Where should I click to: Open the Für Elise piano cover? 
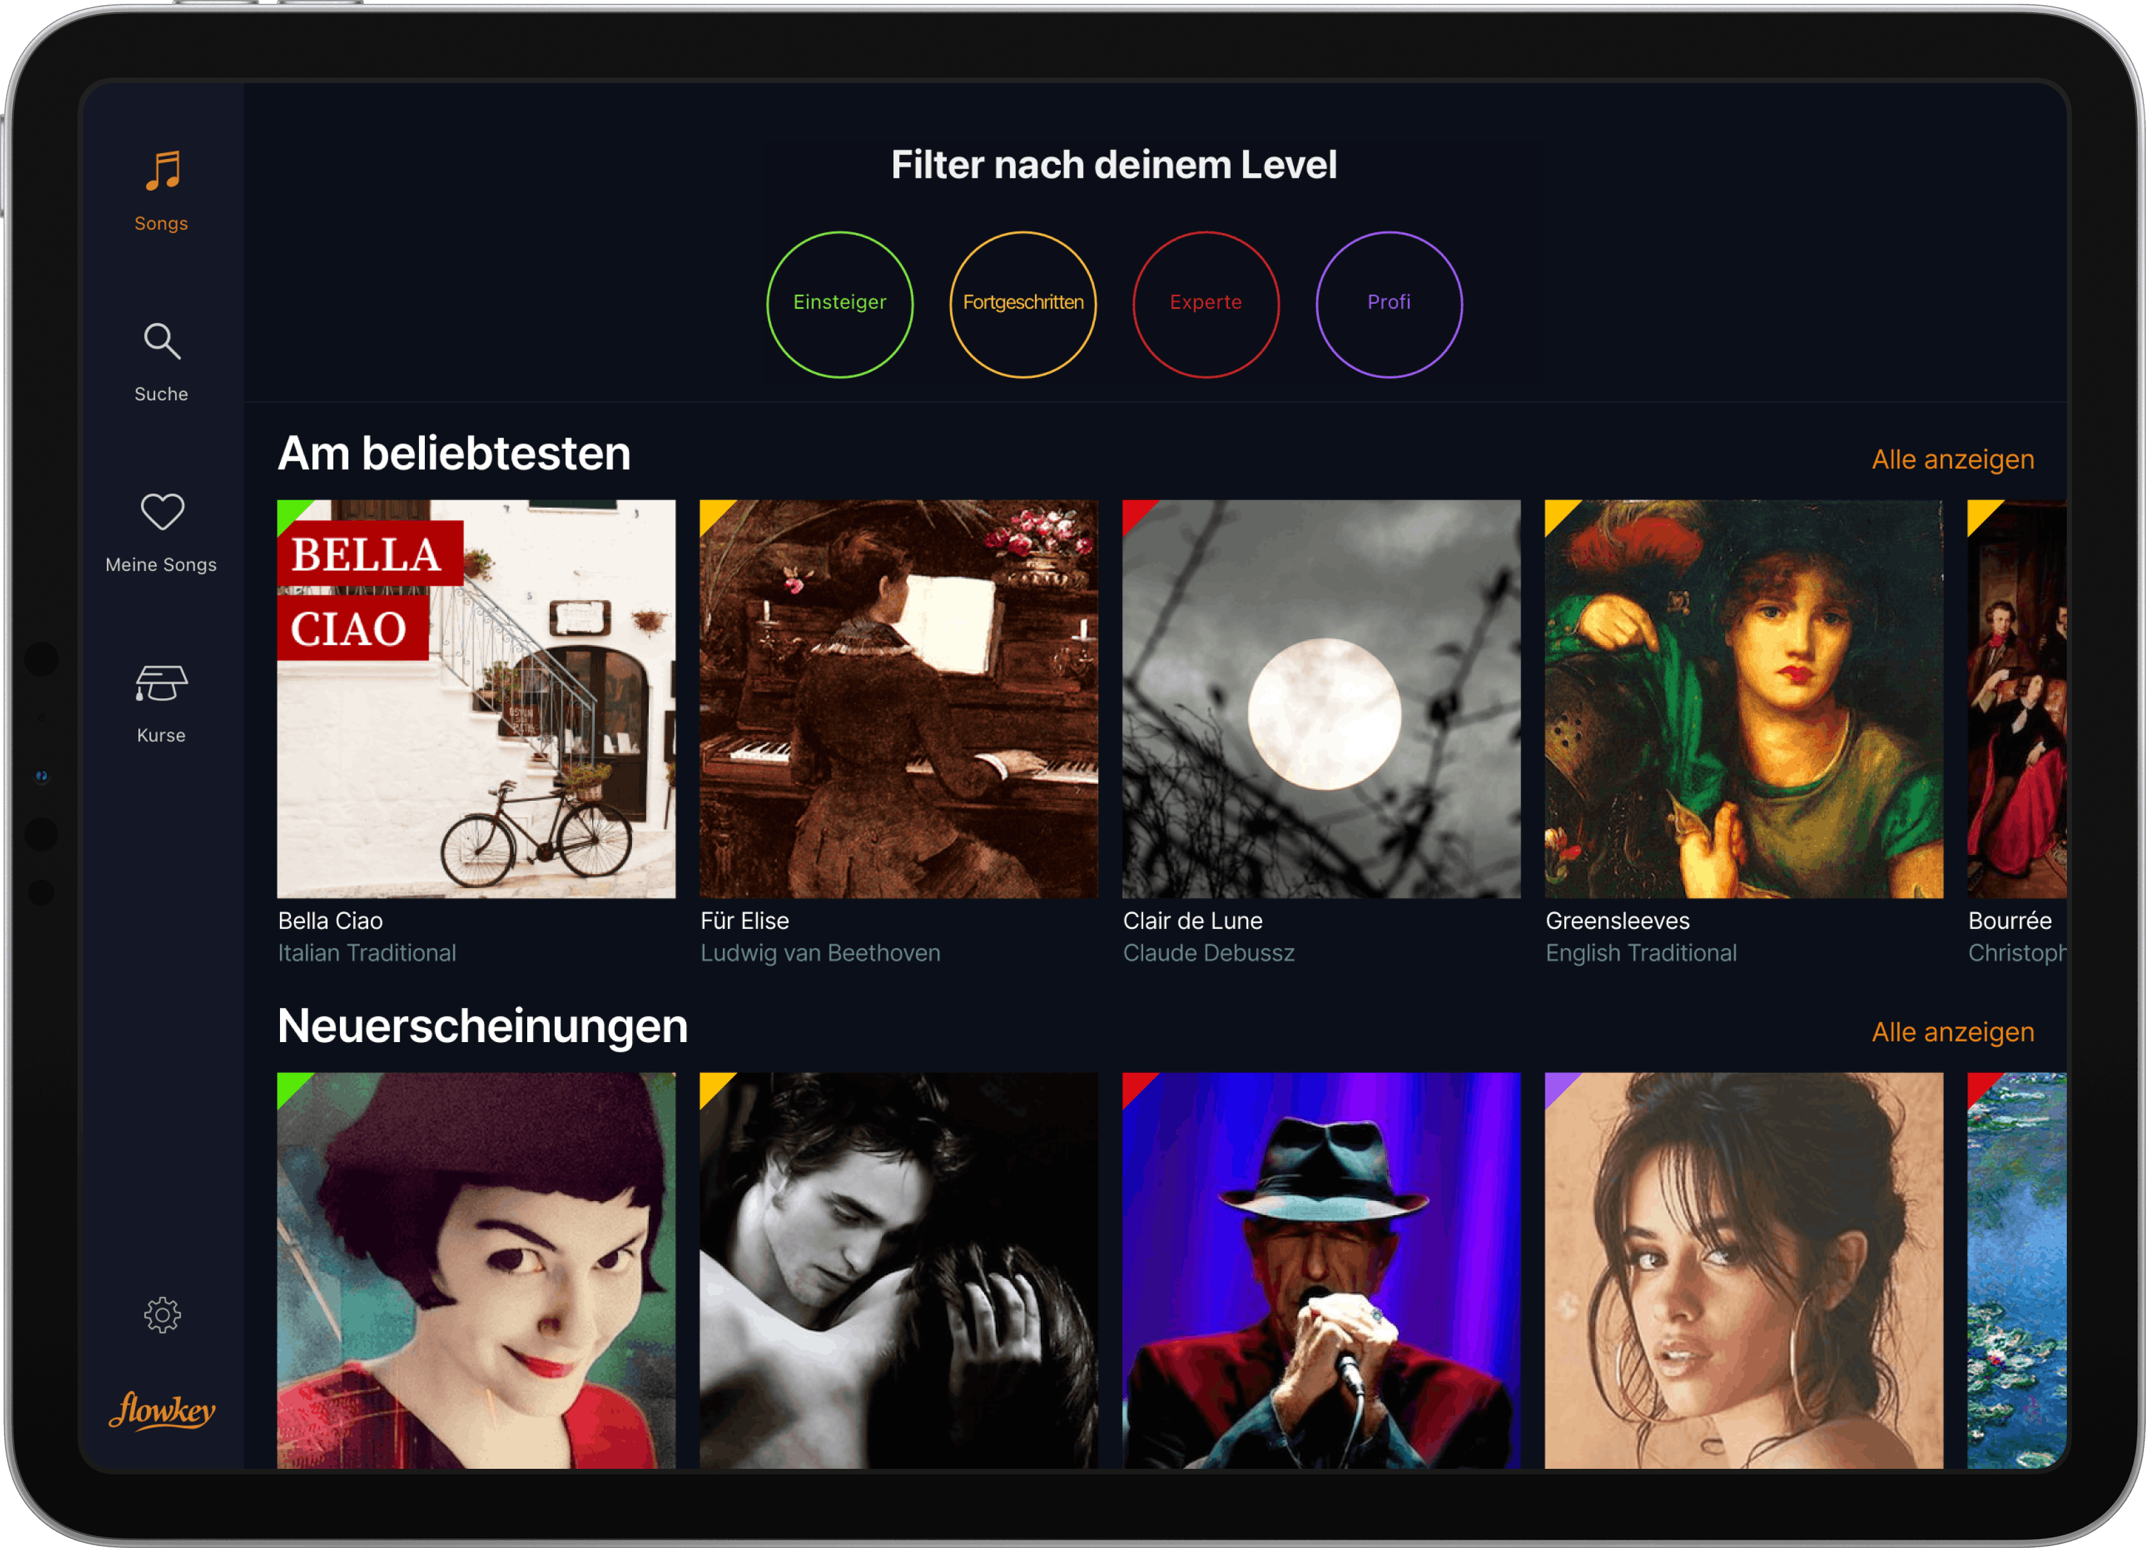(x=899, y=698)
